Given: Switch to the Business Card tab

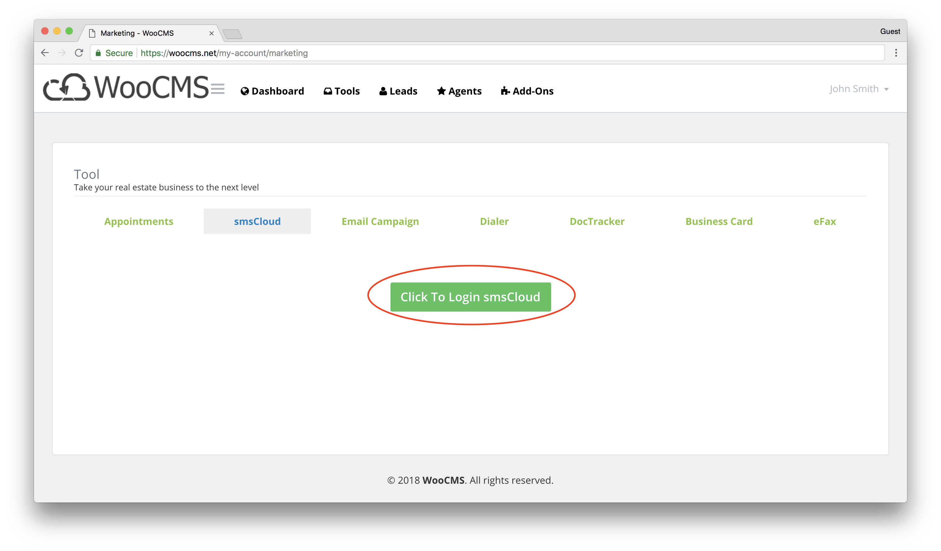Looking at the screenshot, I should coord(719,221).
